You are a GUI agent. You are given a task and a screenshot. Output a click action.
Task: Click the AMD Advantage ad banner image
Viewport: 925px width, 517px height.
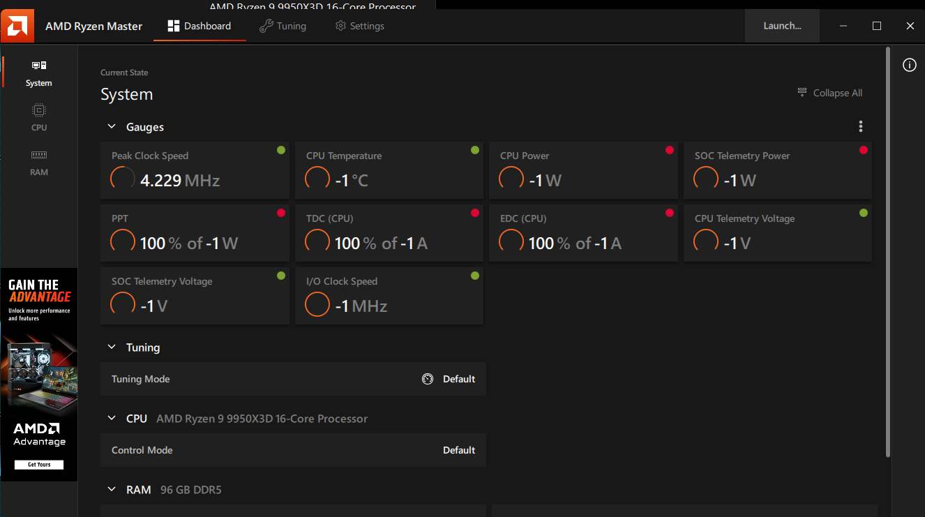[x=39, y=375]
